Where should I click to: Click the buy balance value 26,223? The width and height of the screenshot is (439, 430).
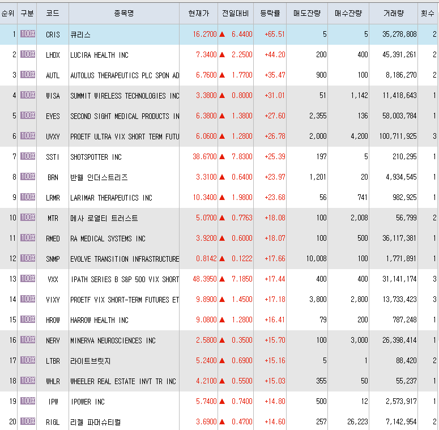click(357, 422)
